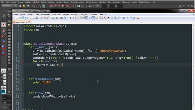Click Maya single perspective layout icon
Viewport: 195px width, 110px height.
click(3, 71)
